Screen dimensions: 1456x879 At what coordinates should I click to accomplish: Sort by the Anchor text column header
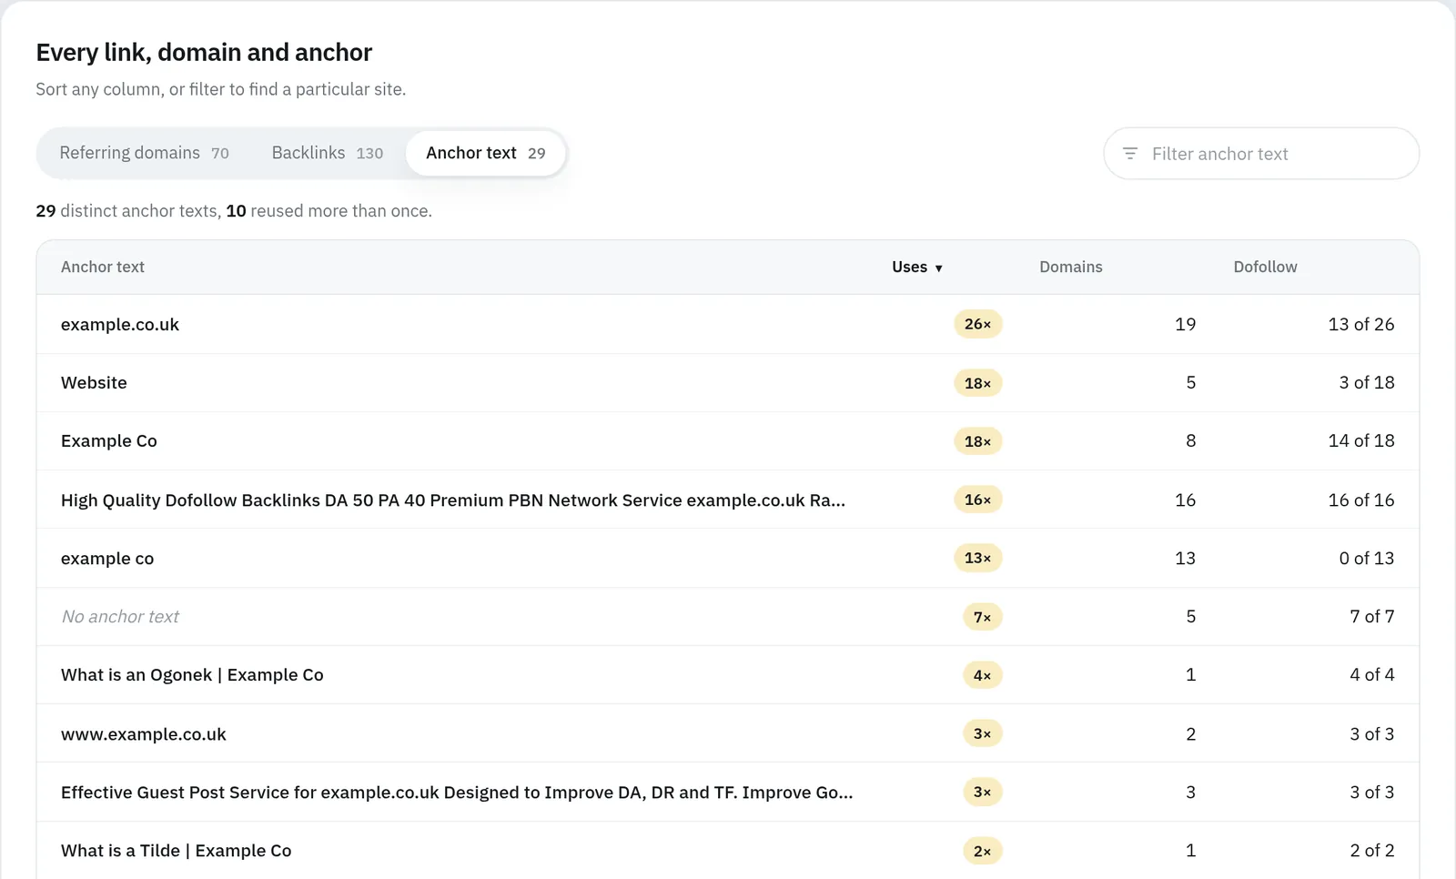click(103, 267)
